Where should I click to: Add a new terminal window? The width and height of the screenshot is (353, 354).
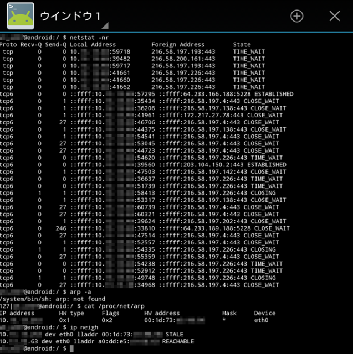click(x=296, y=16)
